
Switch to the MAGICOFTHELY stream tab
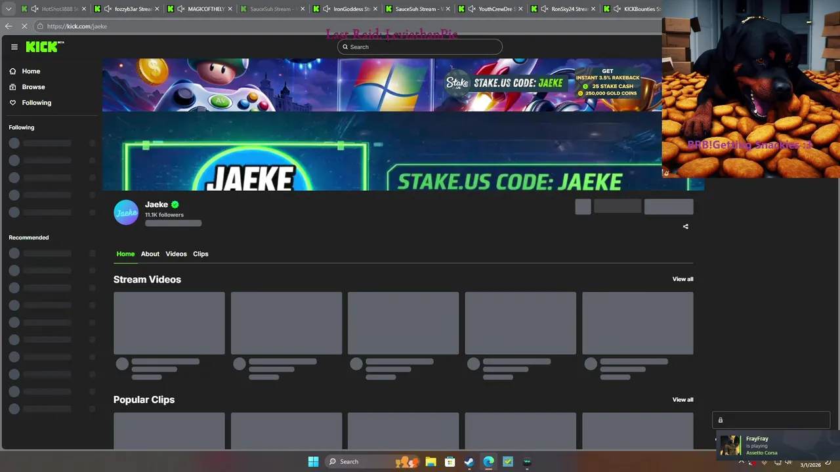click(199, 9)
